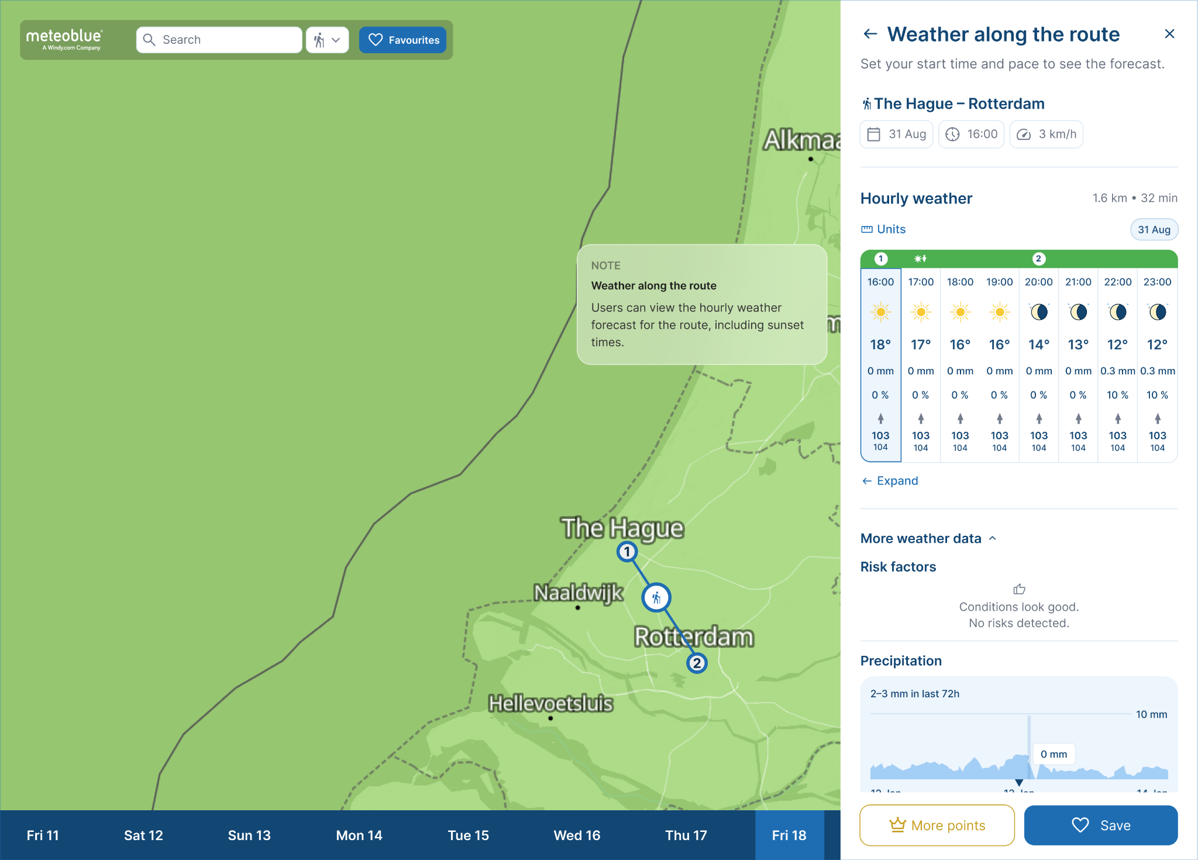Change the 3 km/h pace
This screenshot has width=1198, height=860.
point(1046,135)
